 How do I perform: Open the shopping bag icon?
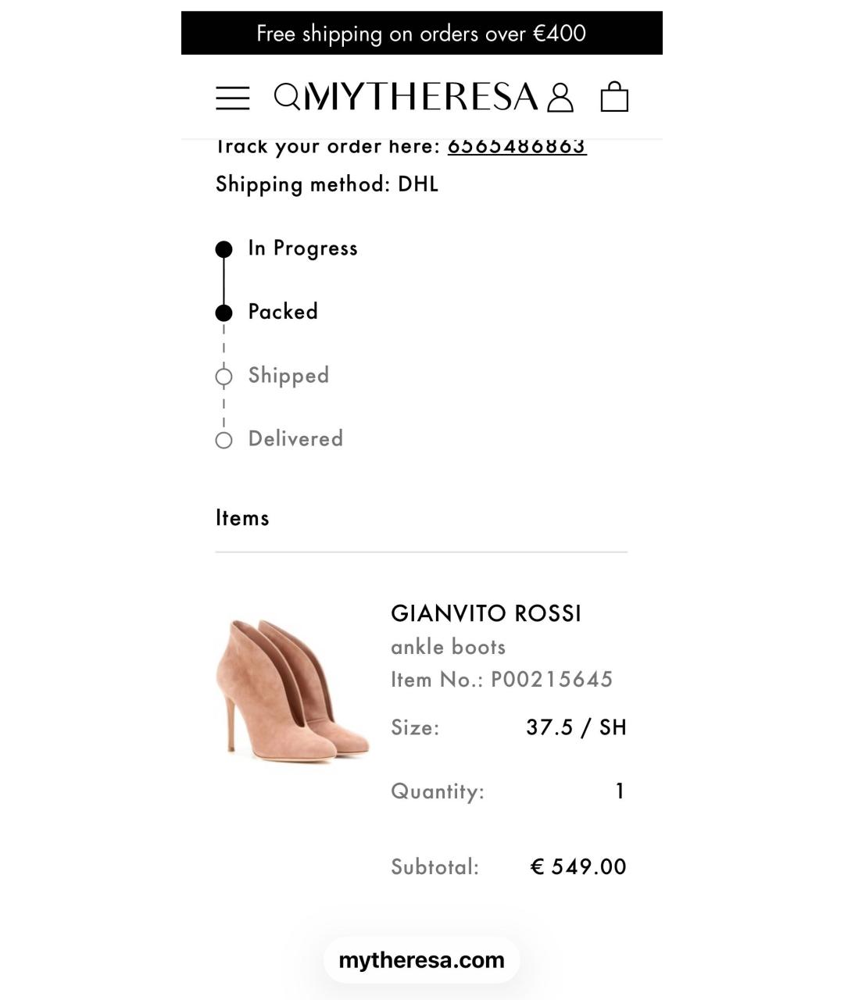(x=615, y=97)
